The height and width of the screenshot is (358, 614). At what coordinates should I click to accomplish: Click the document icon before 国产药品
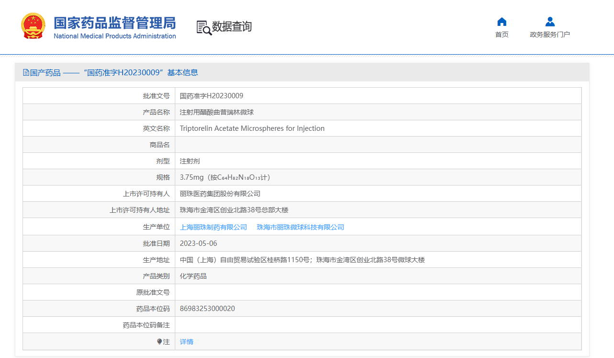point(26,72)
